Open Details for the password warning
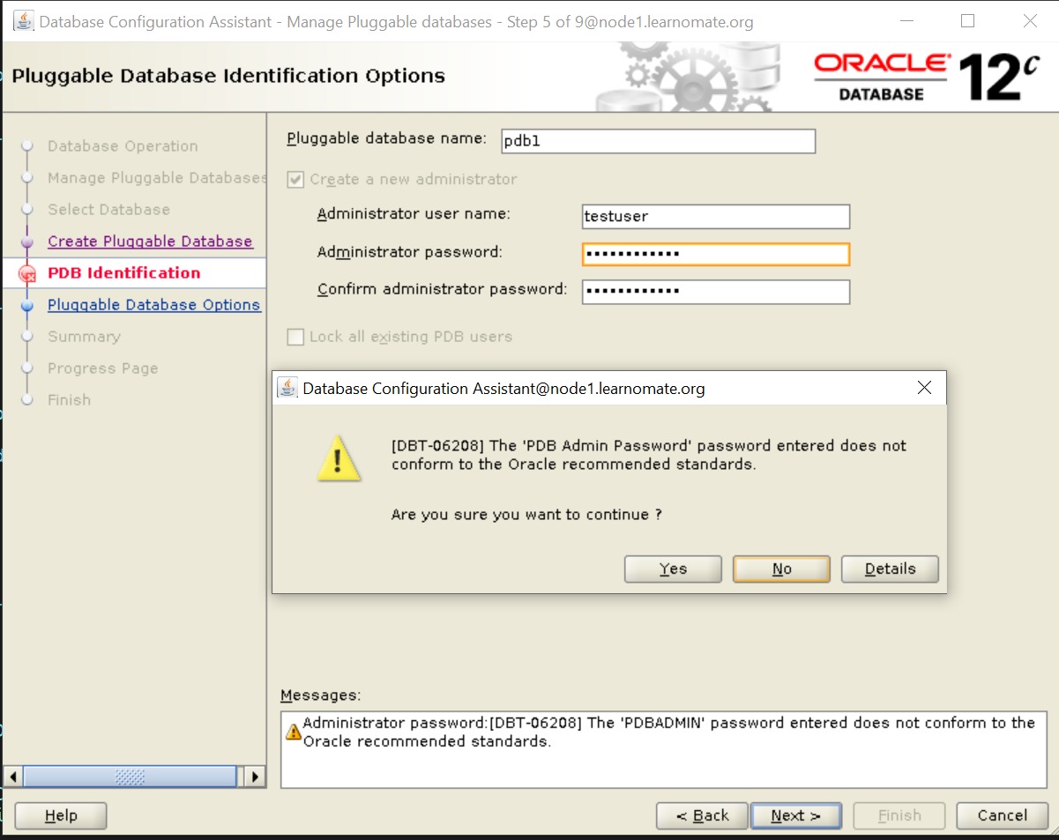1059x840 pixels. point(890,569)
